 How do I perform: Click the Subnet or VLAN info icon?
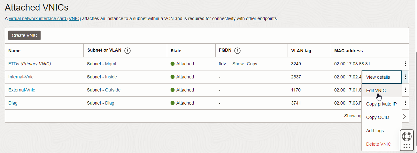[x=127, y=51]
